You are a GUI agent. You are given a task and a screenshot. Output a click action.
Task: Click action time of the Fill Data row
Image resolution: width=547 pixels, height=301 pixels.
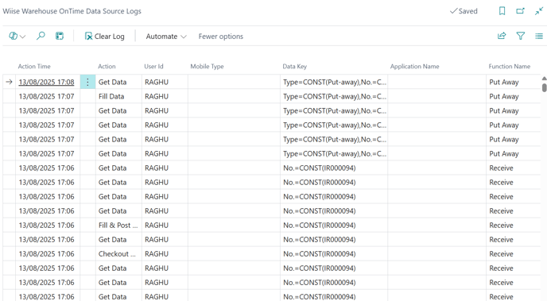[46, 97]
